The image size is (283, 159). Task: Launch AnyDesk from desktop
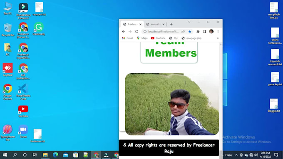pyautogui.click(x=7, y=70)
